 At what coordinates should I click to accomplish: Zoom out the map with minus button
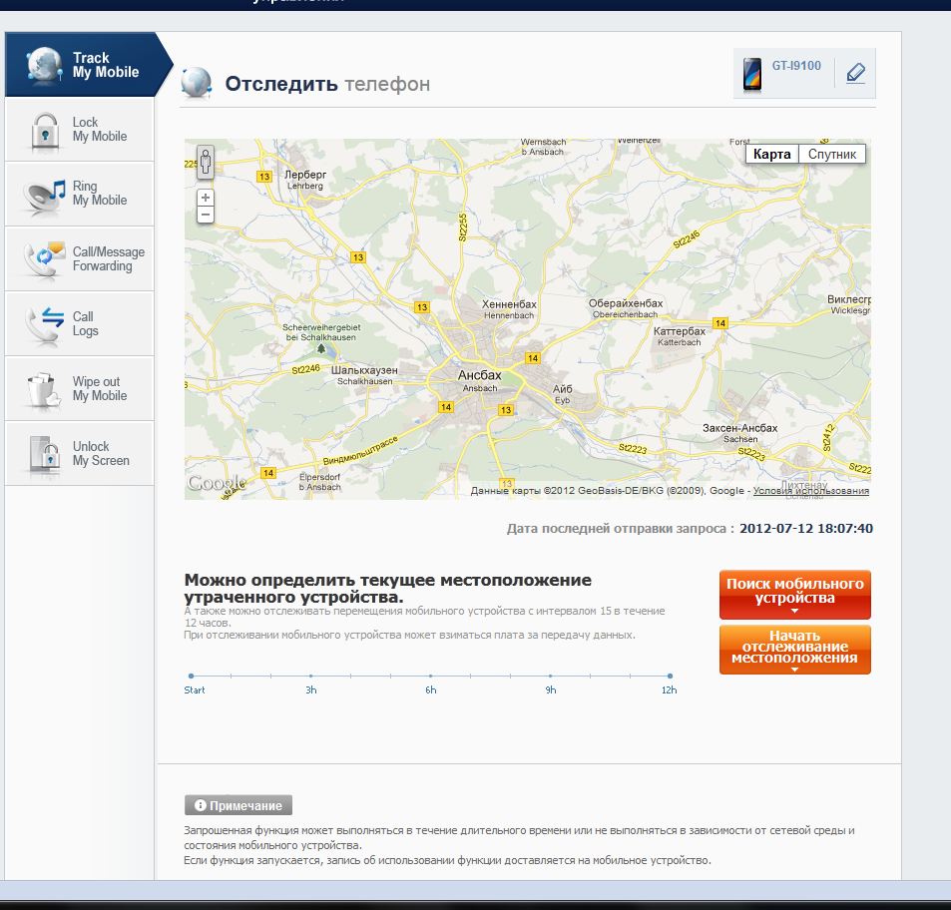206,215
